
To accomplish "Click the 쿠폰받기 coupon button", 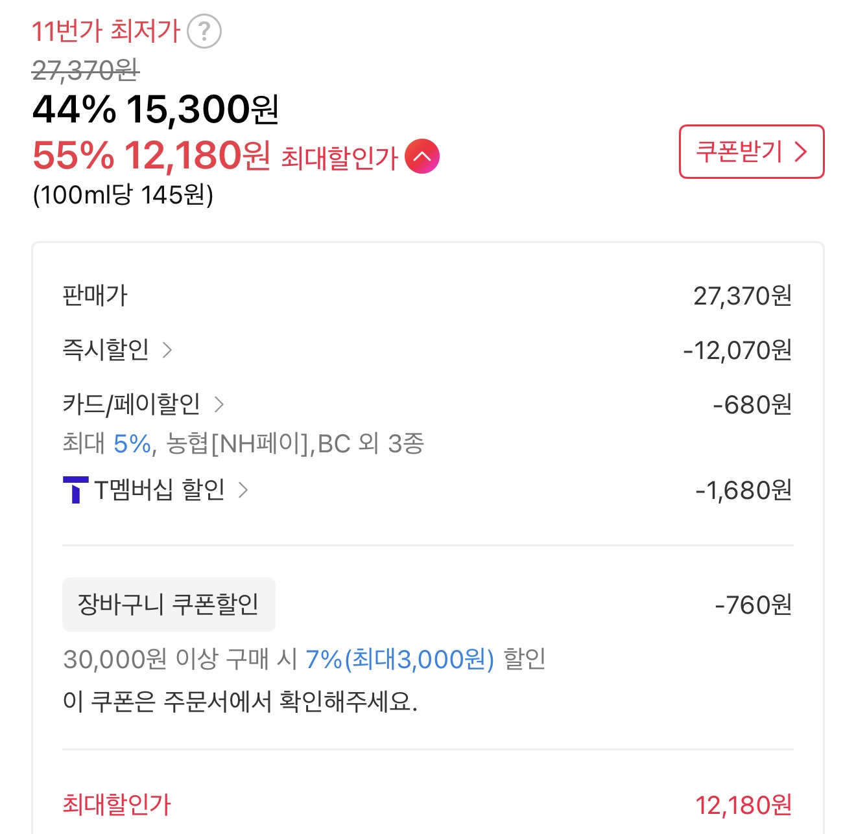I will pos(751,152).
